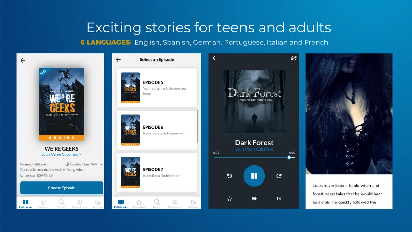The width and height of the screenshot is (412, 232).
Task: Click the FREE ribbon on the book cover
Action: [x=44, y=73]
